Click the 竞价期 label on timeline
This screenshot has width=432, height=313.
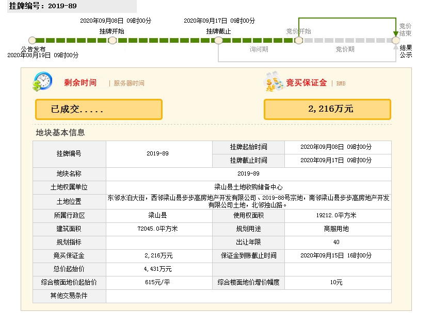tap(345, 49)
